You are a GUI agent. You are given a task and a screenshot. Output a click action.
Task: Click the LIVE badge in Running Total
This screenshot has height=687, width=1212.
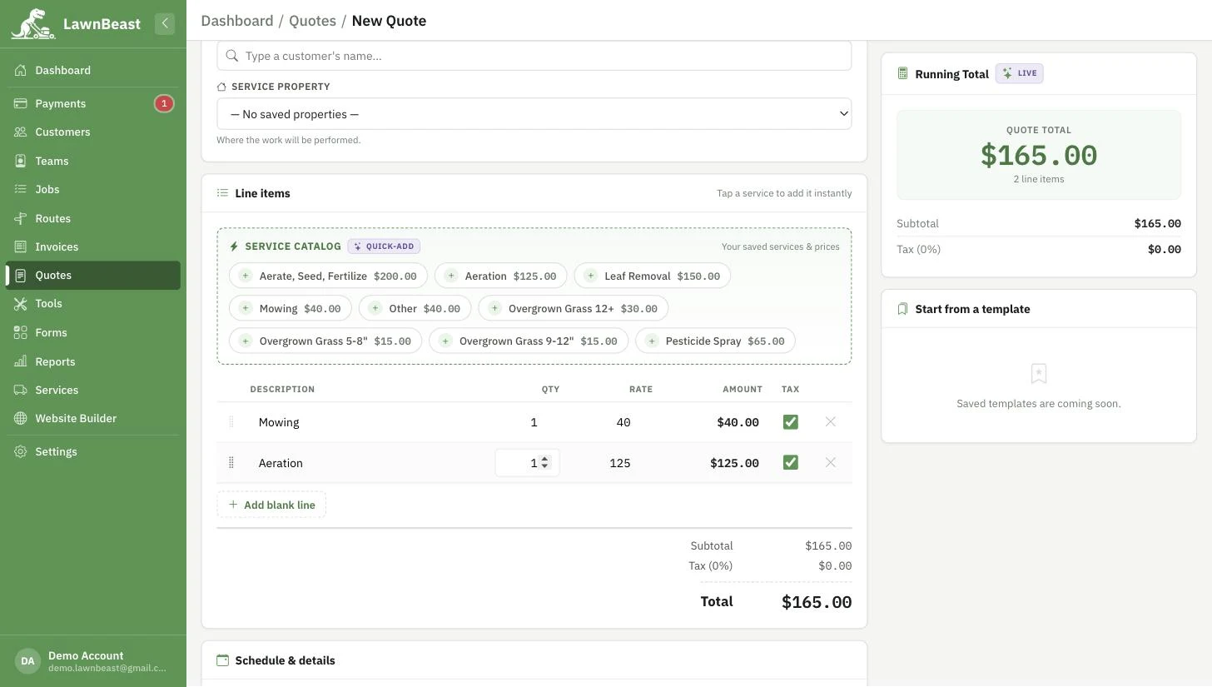click(x=1020, y=73)
